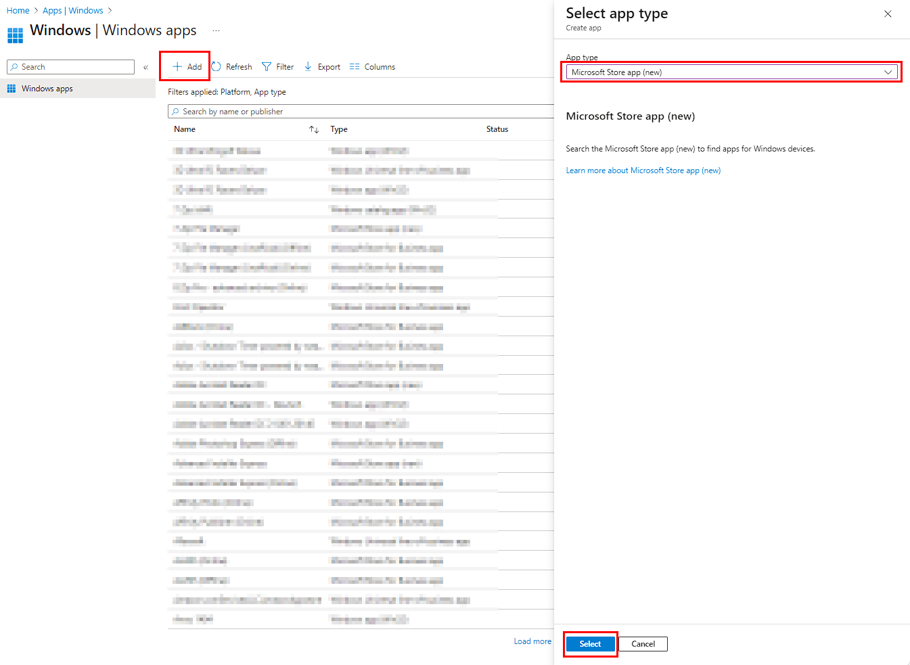Refresh the Windows apps list
This screenshot has height=665, width=910.
[x=231, y=67]
